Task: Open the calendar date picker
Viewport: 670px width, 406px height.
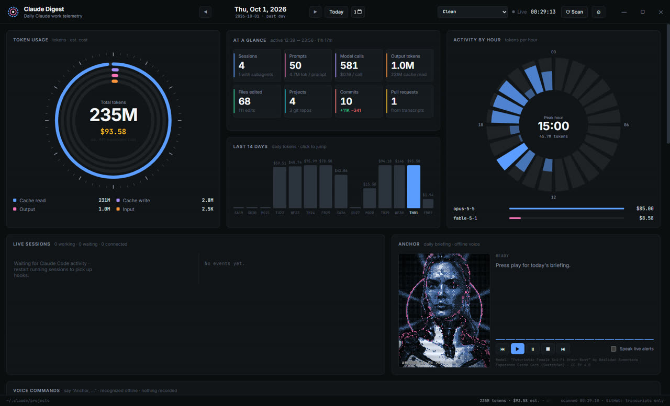Action: [358, 11]
